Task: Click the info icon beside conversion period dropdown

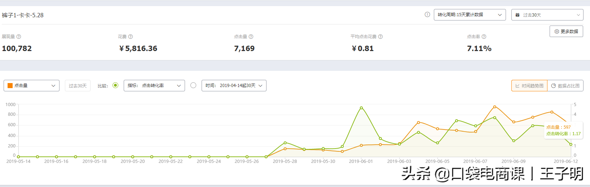Action: (427, 15)
